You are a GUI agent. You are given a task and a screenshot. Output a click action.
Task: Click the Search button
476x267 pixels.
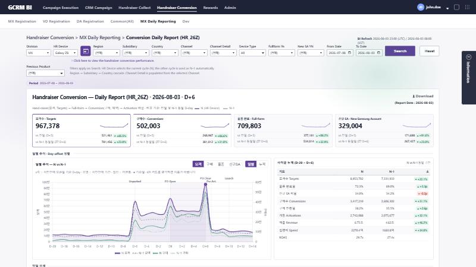(400, 51)
